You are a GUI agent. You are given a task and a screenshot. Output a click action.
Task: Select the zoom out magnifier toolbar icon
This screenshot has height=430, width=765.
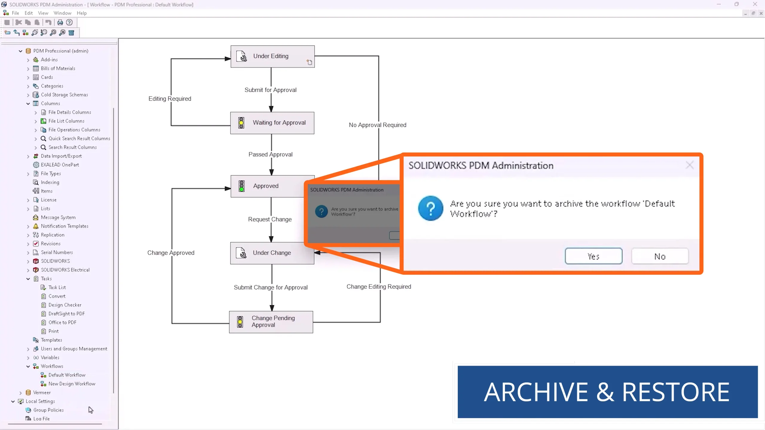(x=62, y=33)
